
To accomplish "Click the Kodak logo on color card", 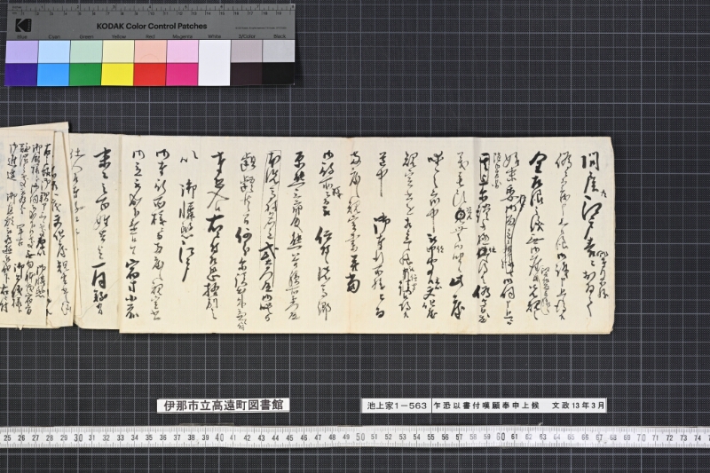I will point(22,25).
